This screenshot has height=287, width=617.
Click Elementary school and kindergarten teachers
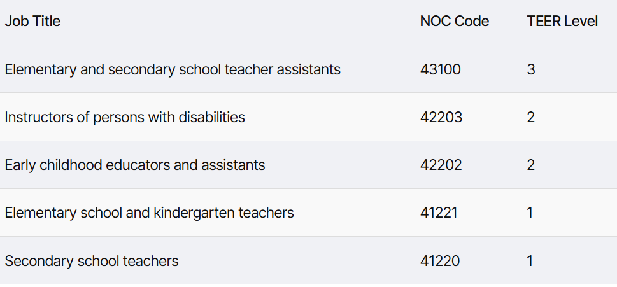click(149, 213)
